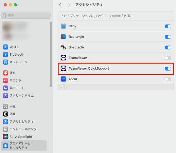
Task: Click the Bluetooth icon in sidebar
Action: point(5,54)
